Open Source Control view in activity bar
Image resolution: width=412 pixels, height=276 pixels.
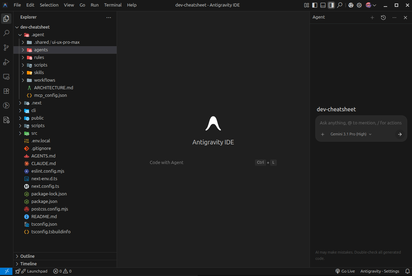pos(6,48)
